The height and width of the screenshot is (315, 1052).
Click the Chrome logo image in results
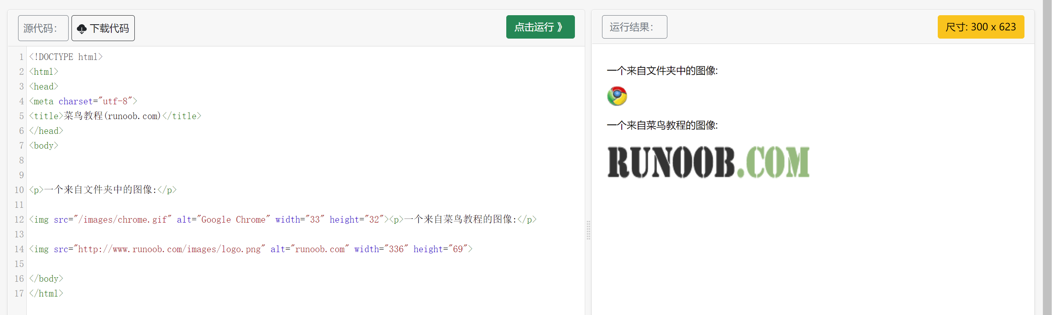click(x=617, y=96)
